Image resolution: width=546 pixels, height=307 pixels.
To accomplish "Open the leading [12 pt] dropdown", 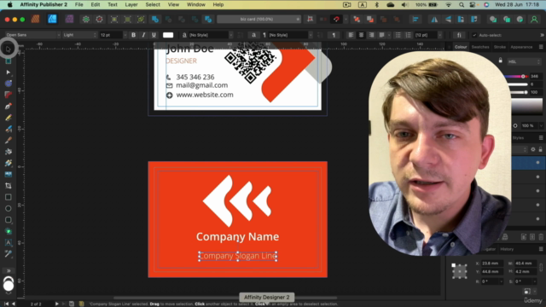I will pyautogui.click(x=428, y=35).
